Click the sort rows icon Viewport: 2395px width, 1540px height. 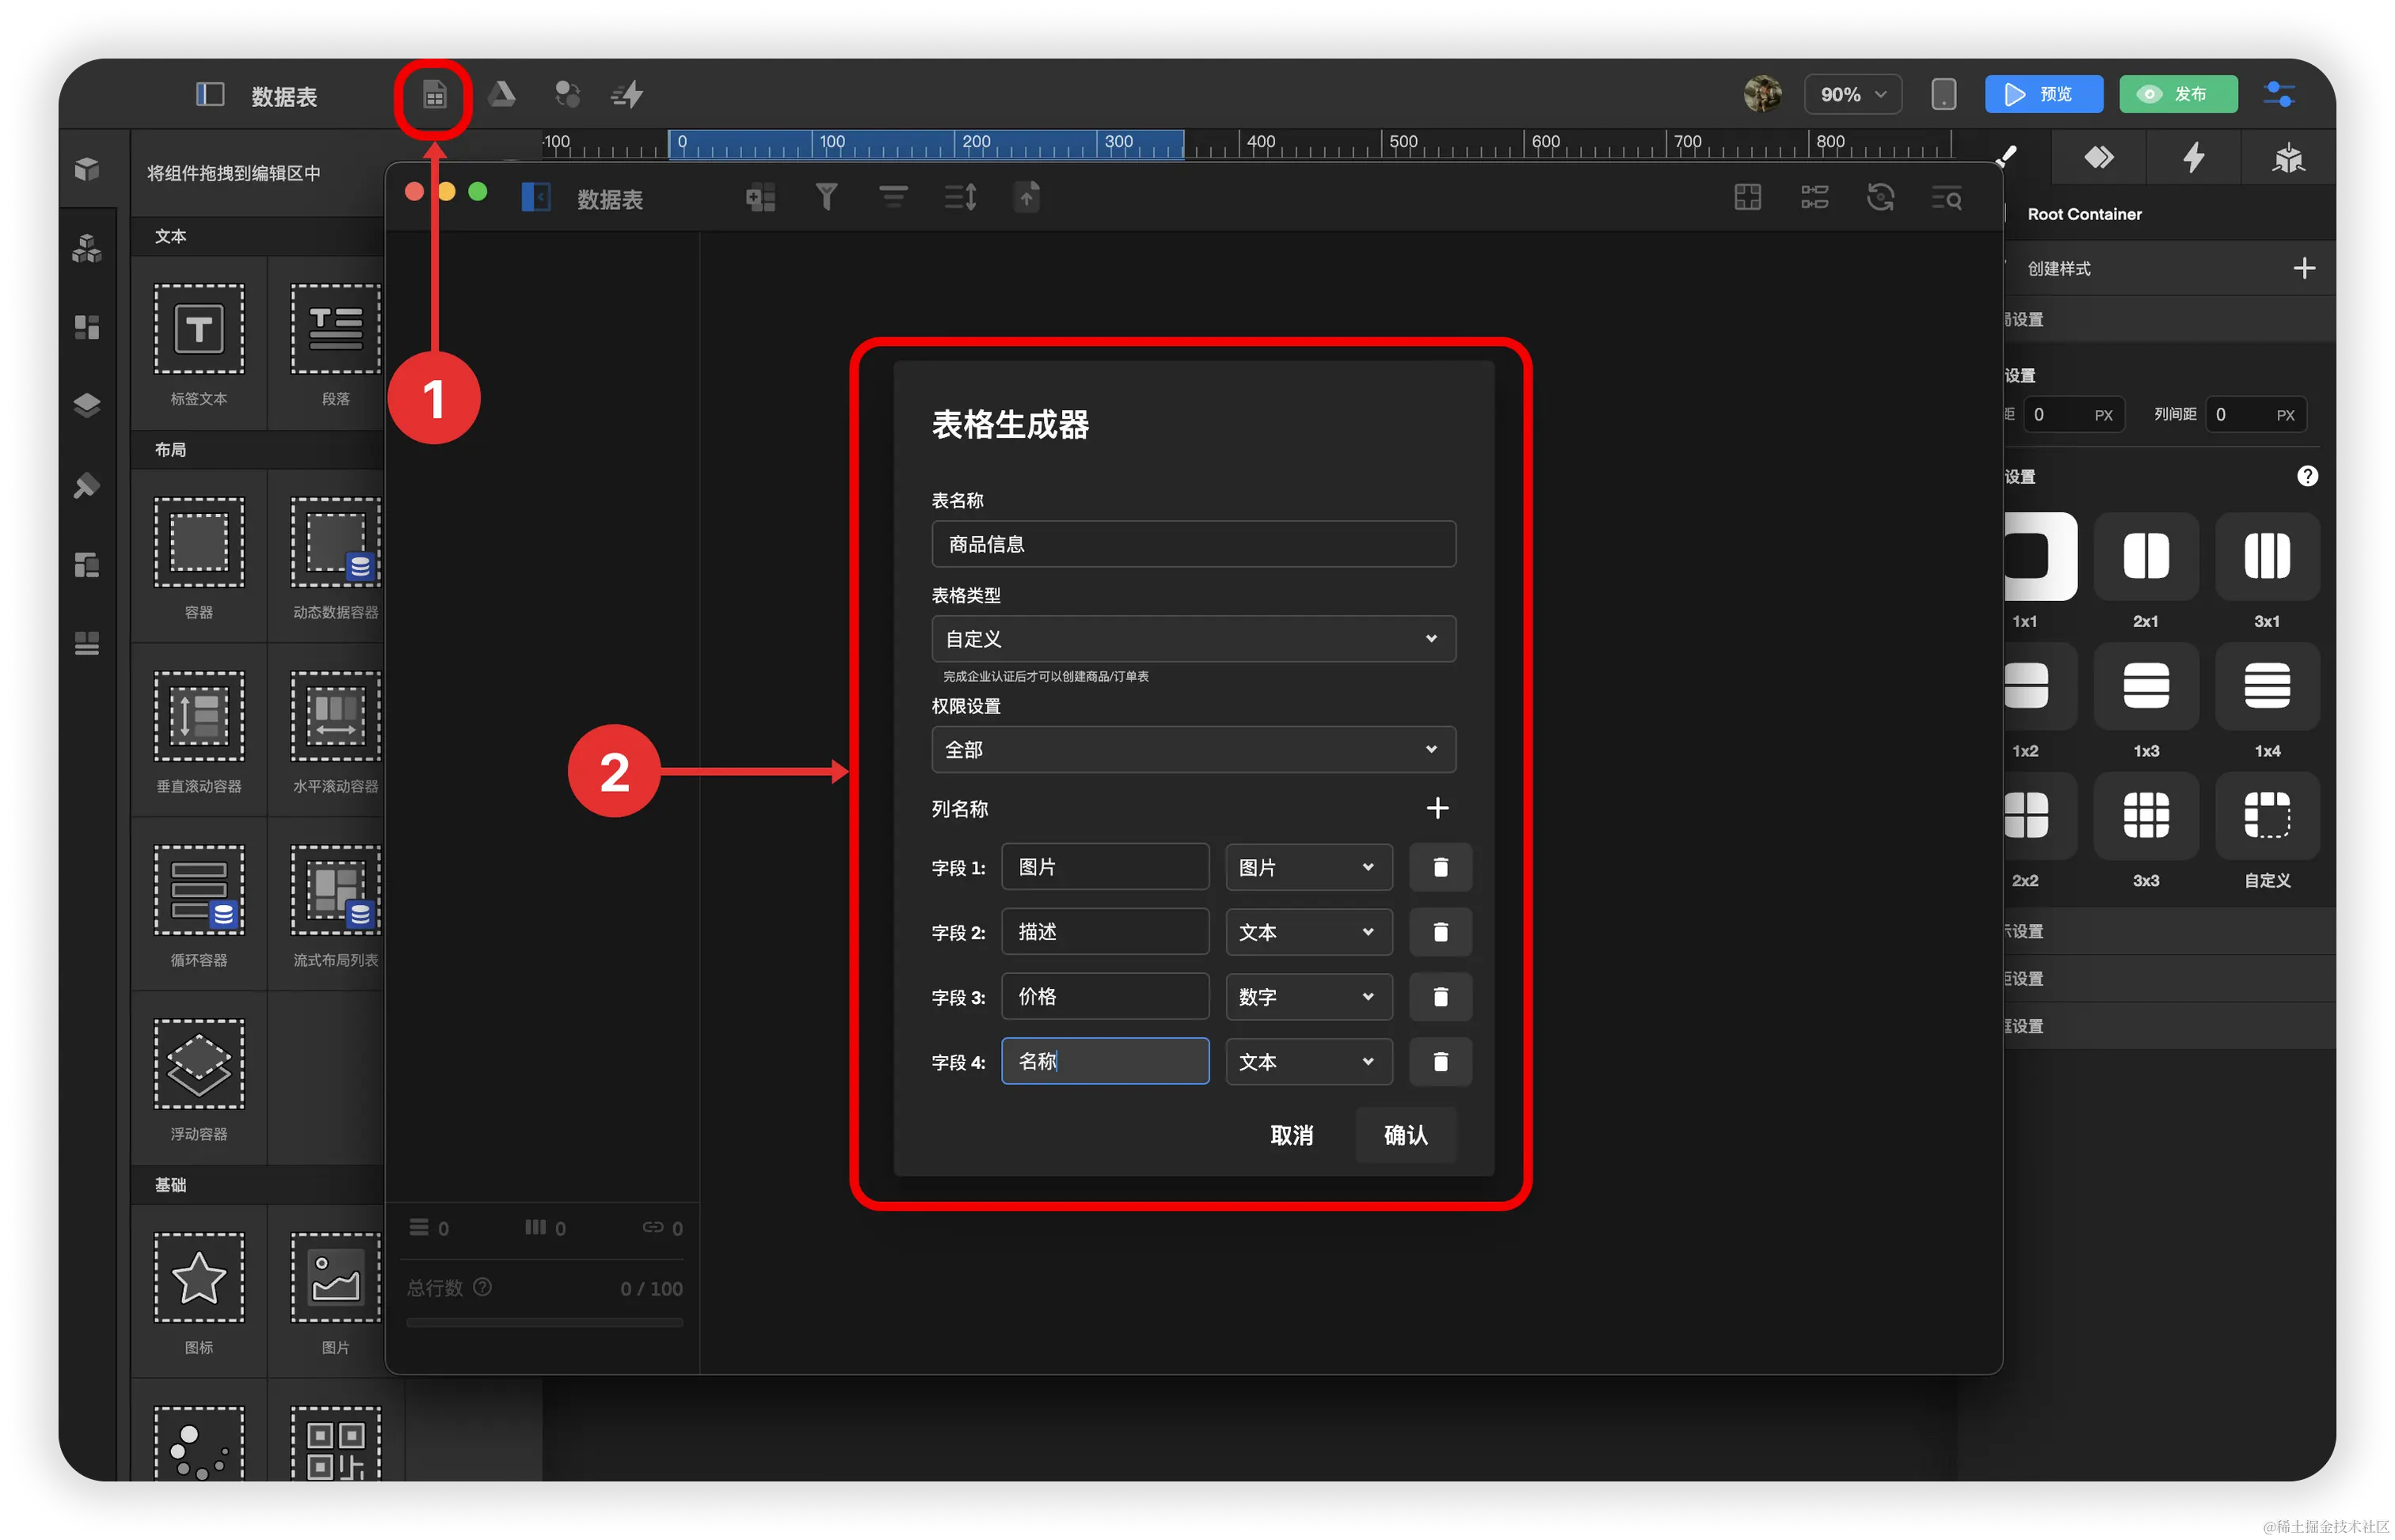click(960, 197)
